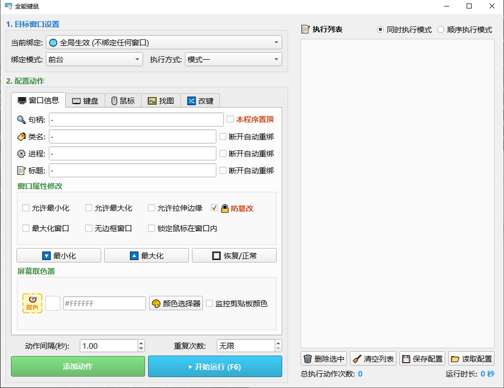Click the 句柄 input field
This screenshot has width=504, height=388.
click(x=136, y=120)
